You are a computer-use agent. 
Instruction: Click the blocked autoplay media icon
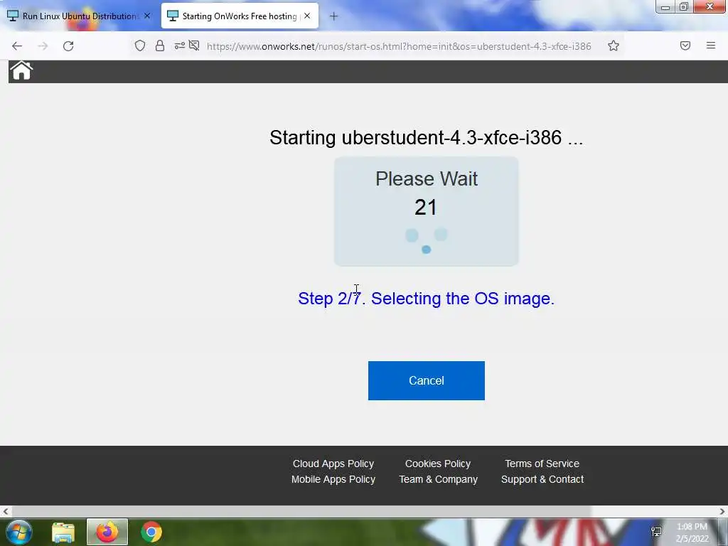[194, 45]
